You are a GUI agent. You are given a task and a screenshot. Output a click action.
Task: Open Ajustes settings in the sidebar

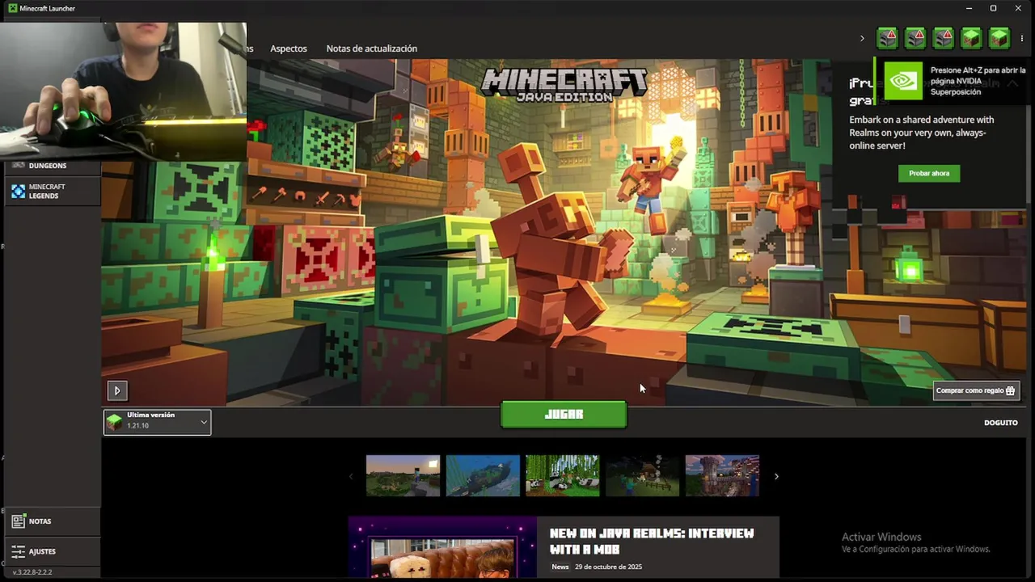(x=53, y=551)
